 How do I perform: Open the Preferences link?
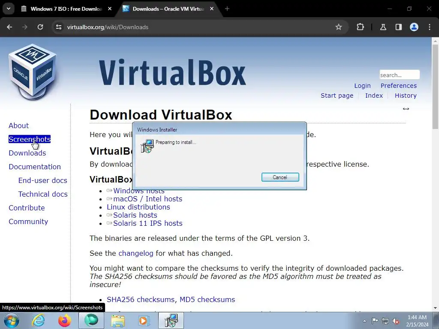[x=398, y=86]
